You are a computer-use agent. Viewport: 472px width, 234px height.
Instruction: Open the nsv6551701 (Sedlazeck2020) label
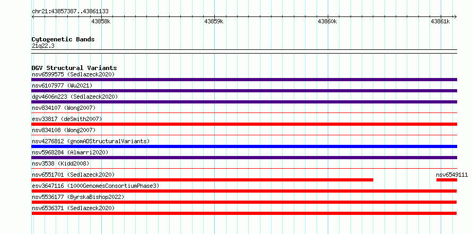(x=73, y=175)
